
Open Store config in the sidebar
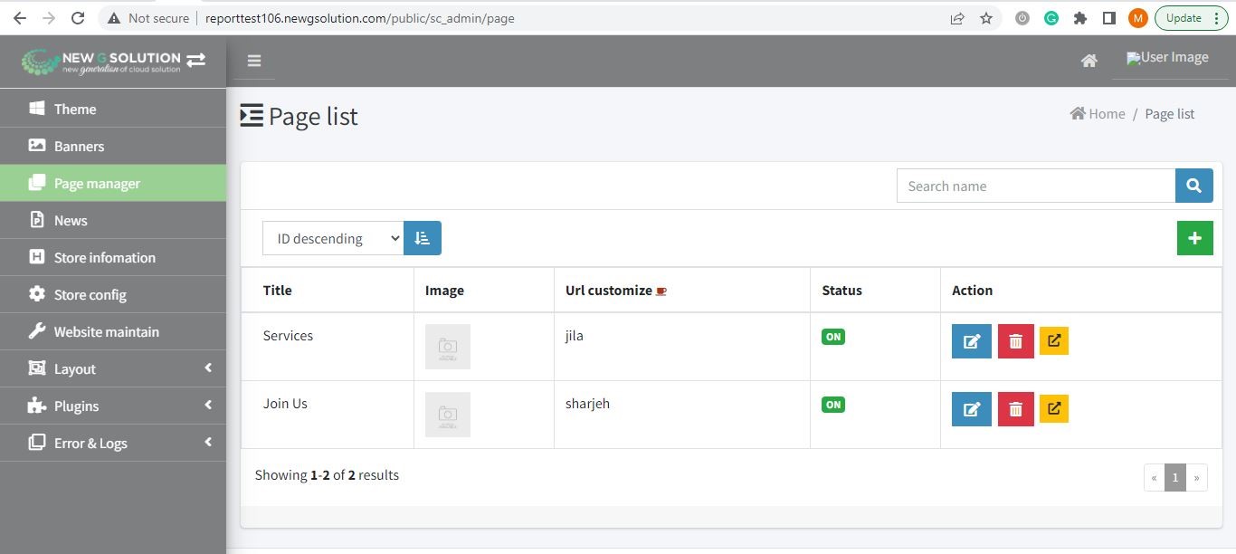click(113, 294)
